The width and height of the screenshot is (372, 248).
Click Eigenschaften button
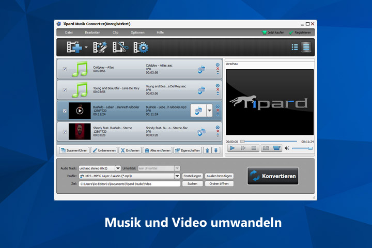(x=188, y=150)
